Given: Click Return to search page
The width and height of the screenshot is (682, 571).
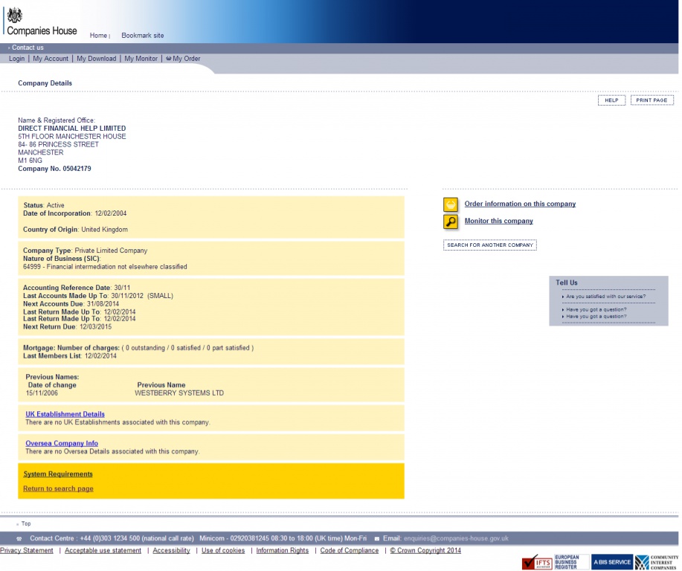Looking at the screenshot, I should click(x=58, y=488).
